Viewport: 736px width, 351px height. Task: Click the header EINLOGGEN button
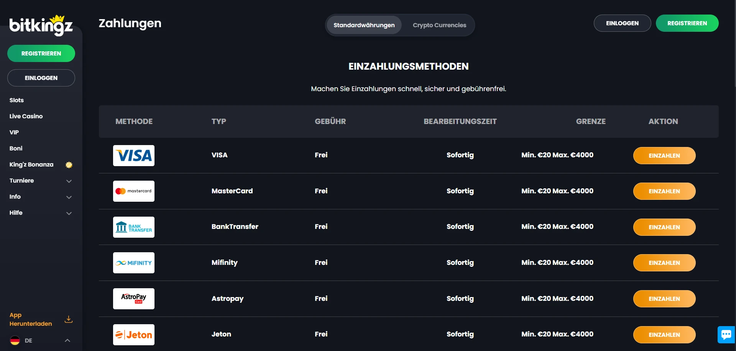tap(622, 23)
